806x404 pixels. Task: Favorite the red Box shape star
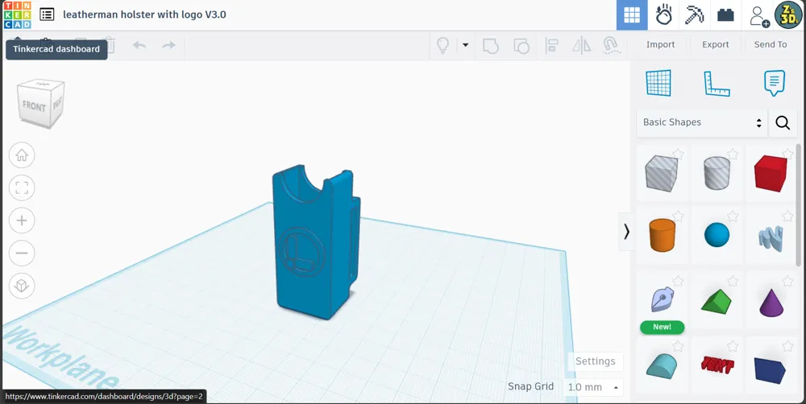[787, 154]
